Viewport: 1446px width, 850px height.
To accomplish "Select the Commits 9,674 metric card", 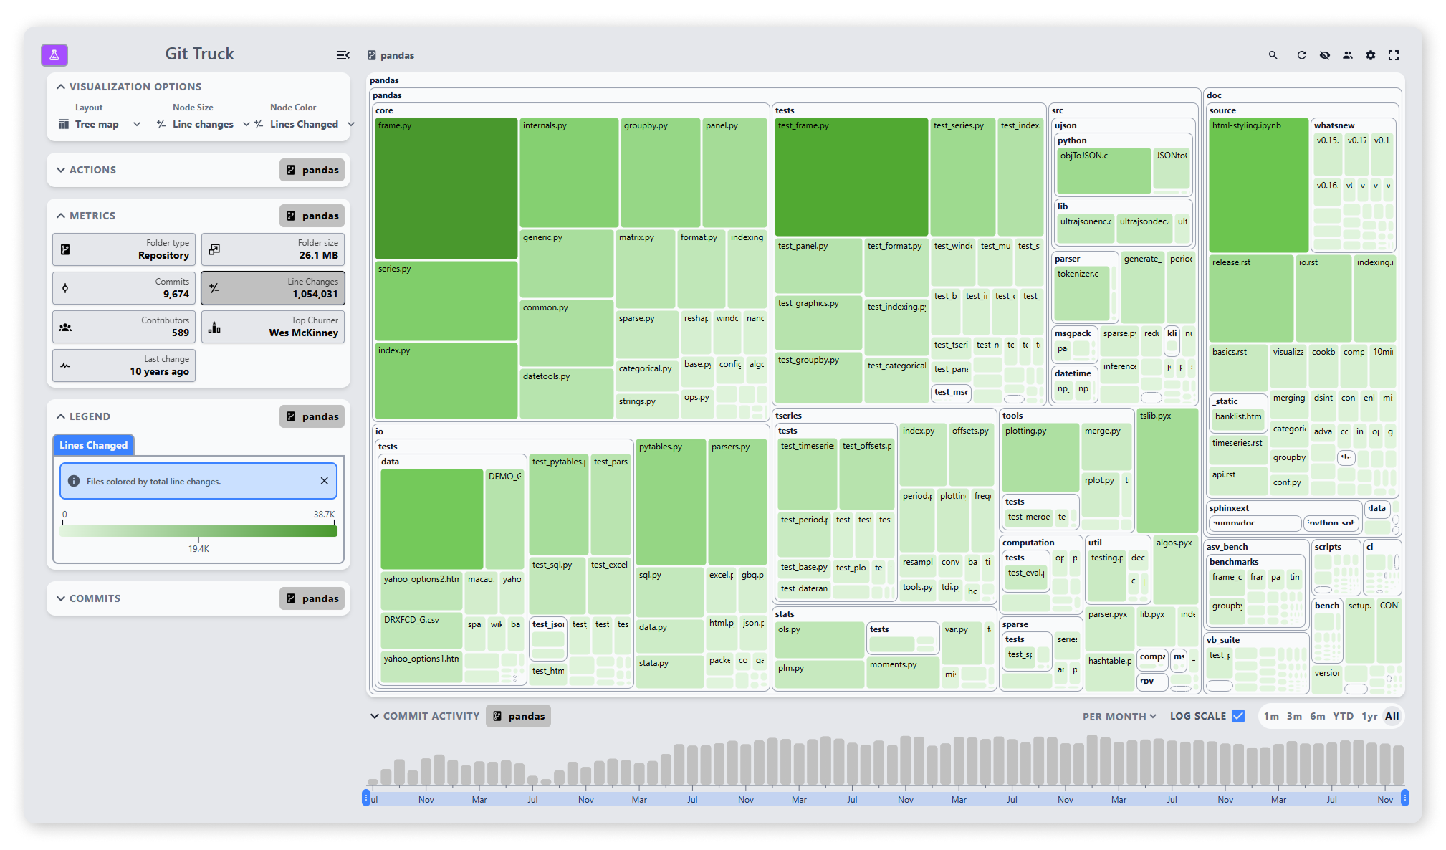I will pos(124,288).
